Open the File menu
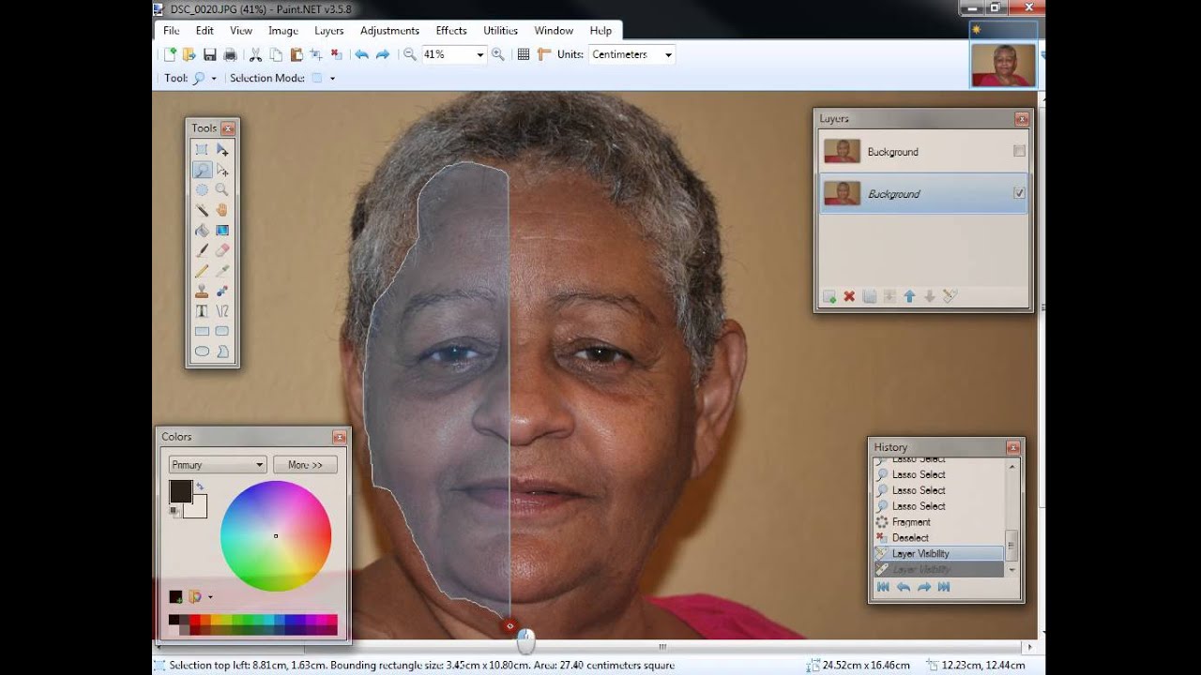The height and width of the screenshot is (675, 1201). tap(171, 30)
